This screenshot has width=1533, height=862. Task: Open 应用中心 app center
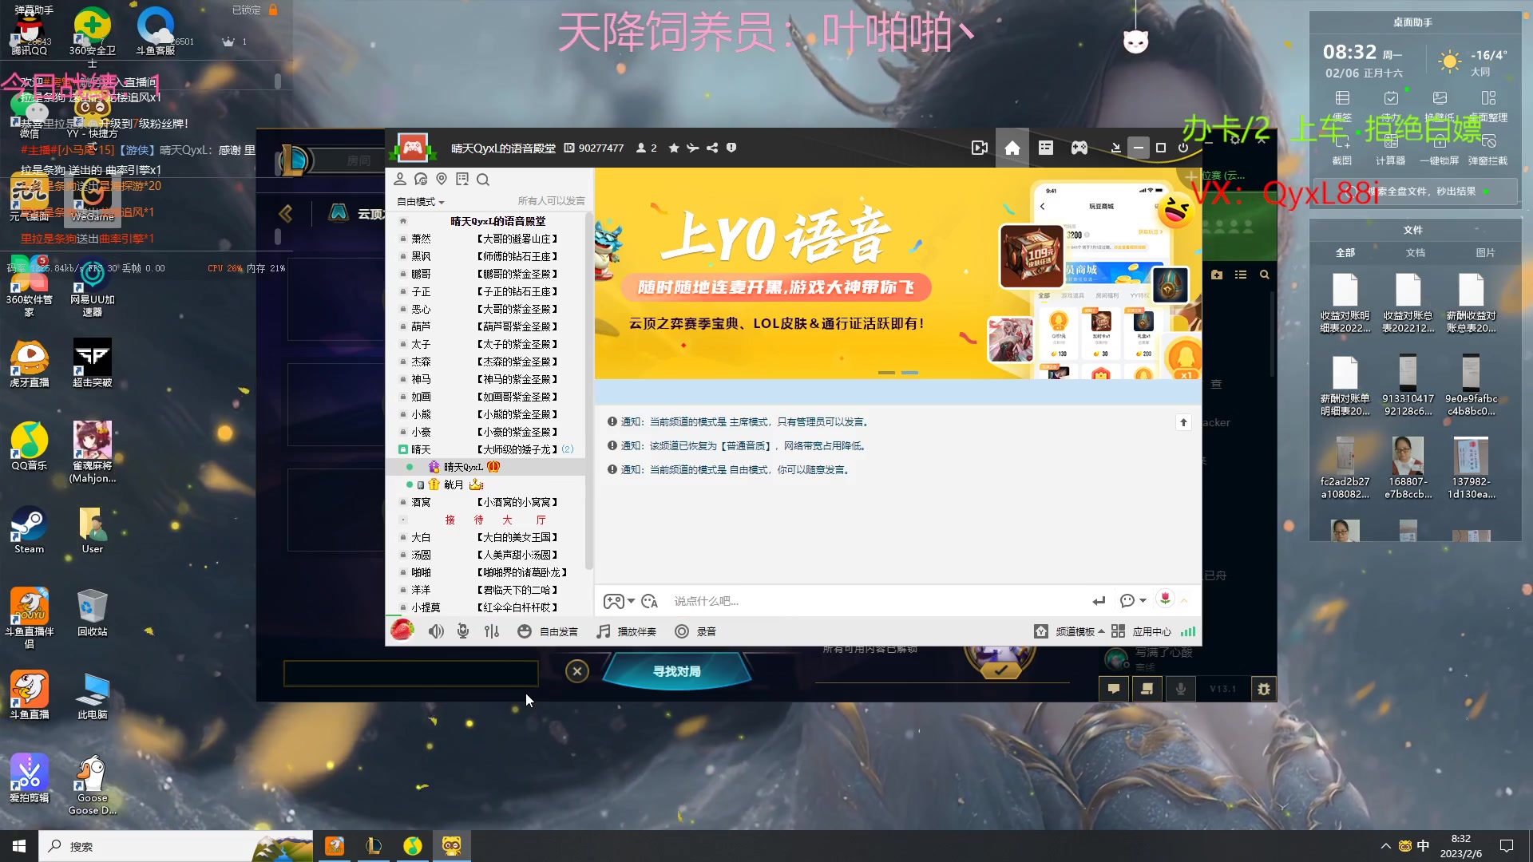[1141, 631]
